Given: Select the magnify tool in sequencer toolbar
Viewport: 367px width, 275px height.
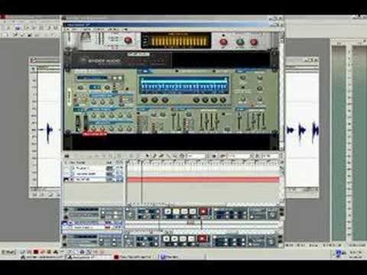Looking at the screenshot, I should pos(175,156).
